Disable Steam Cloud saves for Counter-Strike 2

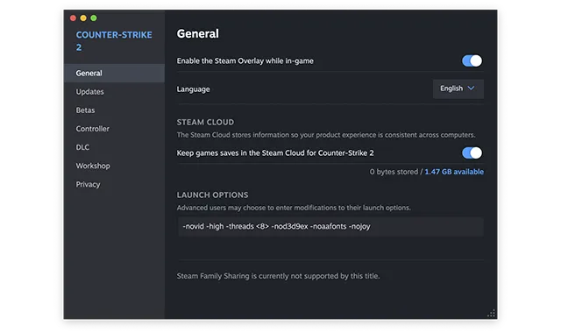[x=472, y=153]
